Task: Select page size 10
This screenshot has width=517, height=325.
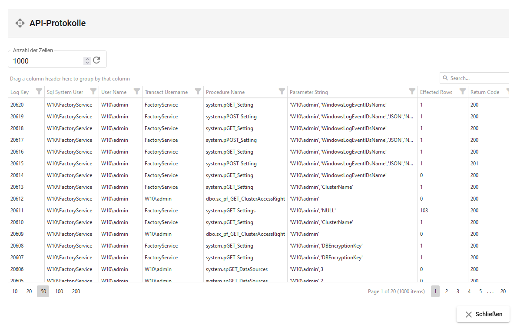Action: click(14, 291)
